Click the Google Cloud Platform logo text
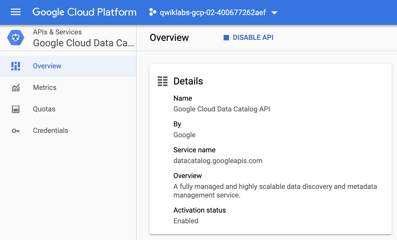The image size is (397, 240). point(84,12)
